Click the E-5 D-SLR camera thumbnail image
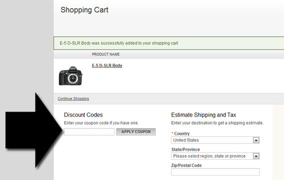 (71, 76)
